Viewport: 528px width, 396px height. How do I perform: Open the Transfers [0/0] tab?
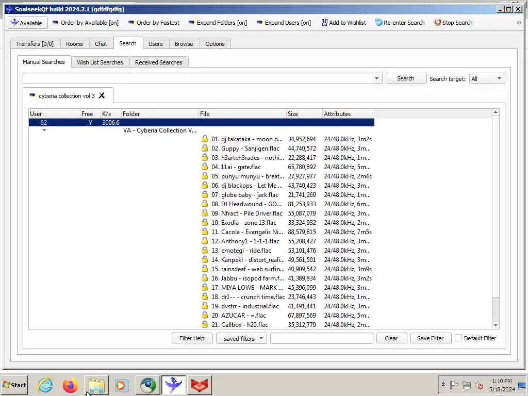(35, 44)
